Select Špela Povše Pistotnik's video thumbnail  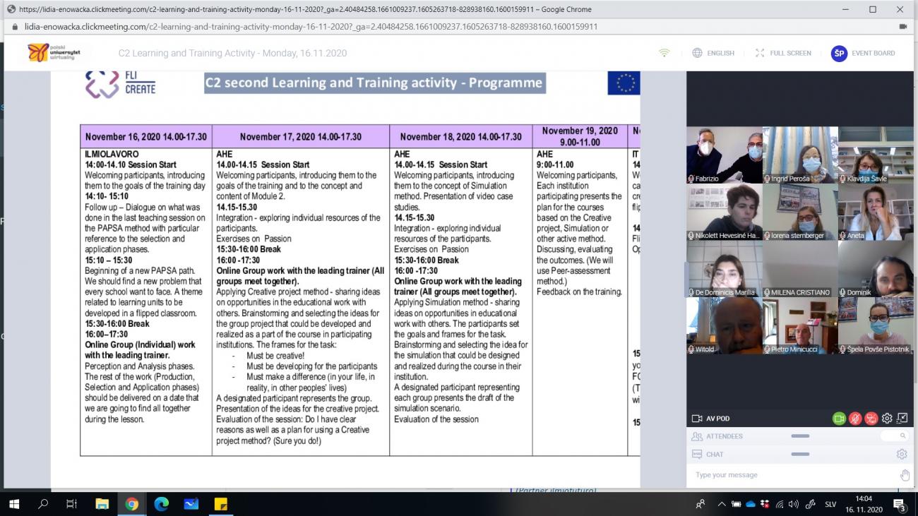(876, 326)
